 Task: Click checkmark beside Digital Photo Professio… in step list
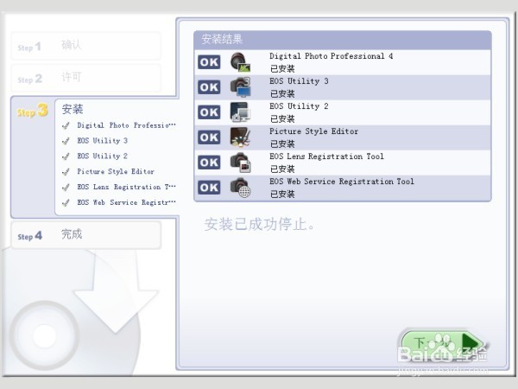pyautogui.click(x=66, y=125)
